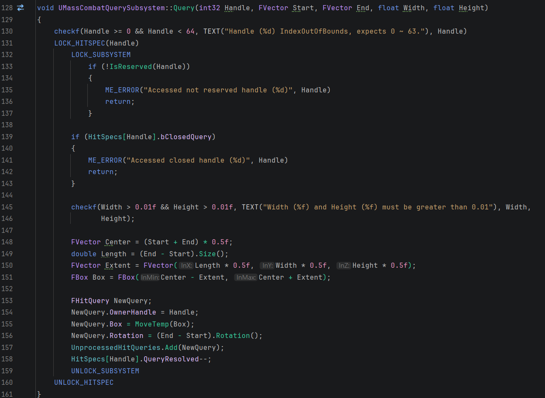Click the InX: inlay hint

point(186,266)
